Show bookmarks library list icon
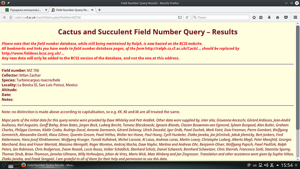This screenshot has height=169, width=300. coord(262,17)
